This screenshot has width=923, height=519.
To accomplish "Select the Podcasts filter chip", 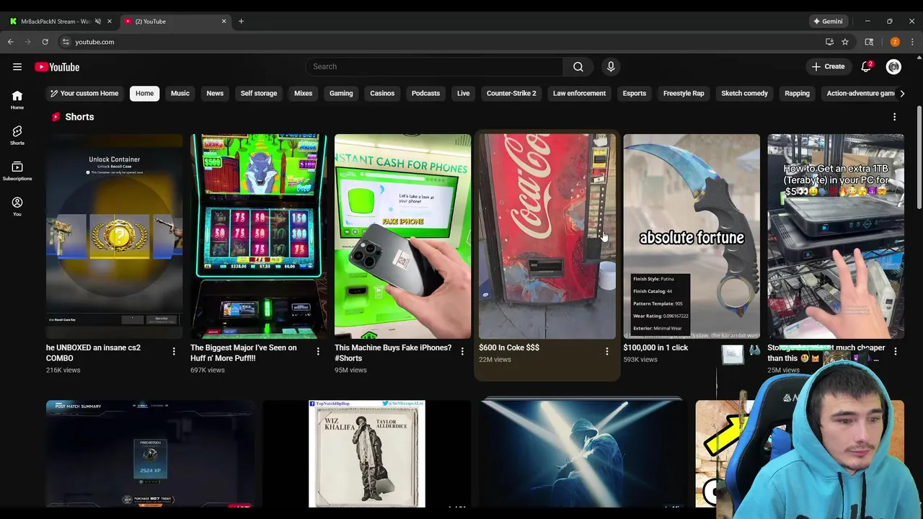I will pos(425,93).
